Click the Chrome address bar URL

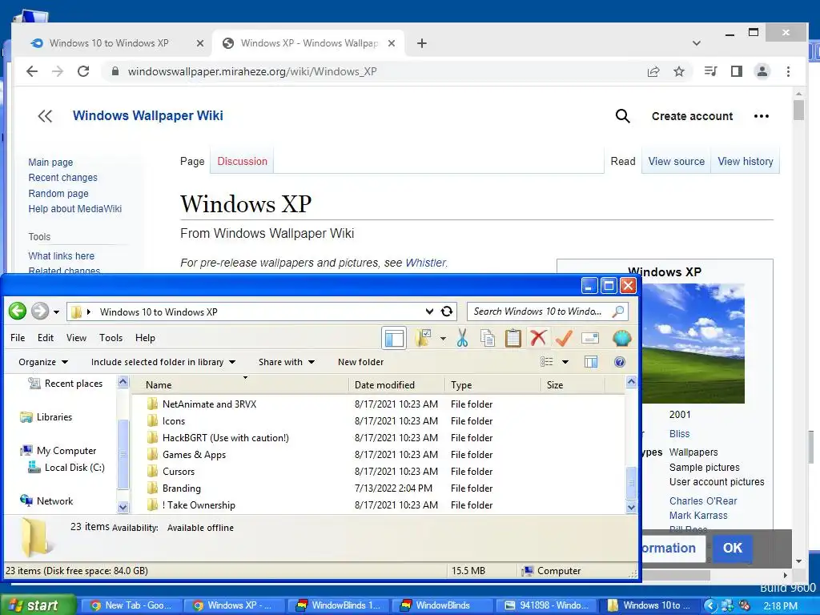(252, 71)
